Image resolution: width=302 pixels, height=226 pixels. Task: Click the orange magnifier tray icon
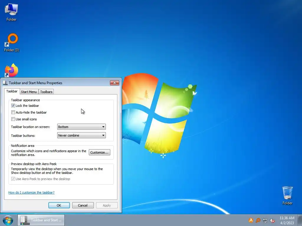(x=258, y=220)
